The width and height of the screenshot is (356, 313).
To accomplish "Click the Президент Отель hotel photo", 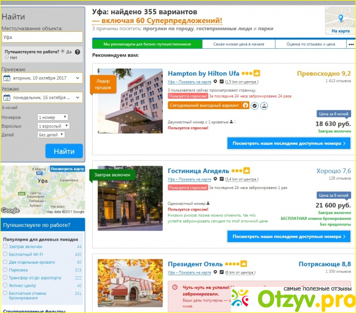I will (130, 283).
